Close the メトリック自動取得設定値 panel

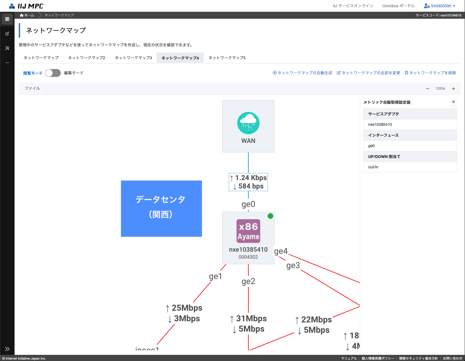pos(453,102)
